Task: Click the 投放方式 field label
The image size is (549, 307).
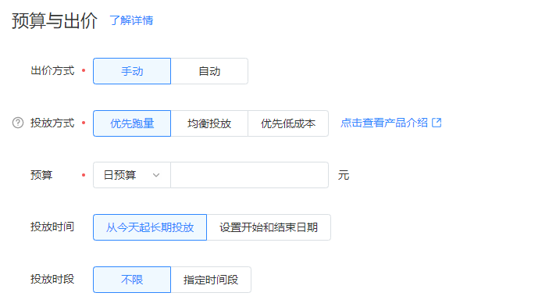Action: pyautogui.click(x=52, y=123)
